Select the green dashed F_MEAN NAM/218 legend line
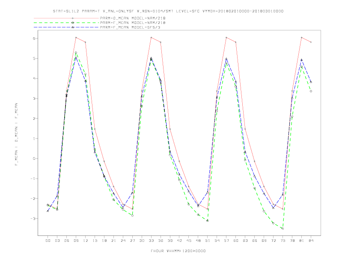This screenshot has width=339, height=262. click(x=66, y=23)
